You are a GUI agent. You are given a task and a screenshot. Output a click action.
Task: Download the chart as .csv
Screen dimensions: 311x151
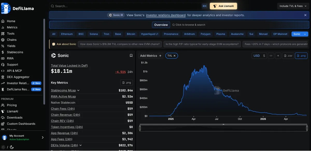point(288,56)
